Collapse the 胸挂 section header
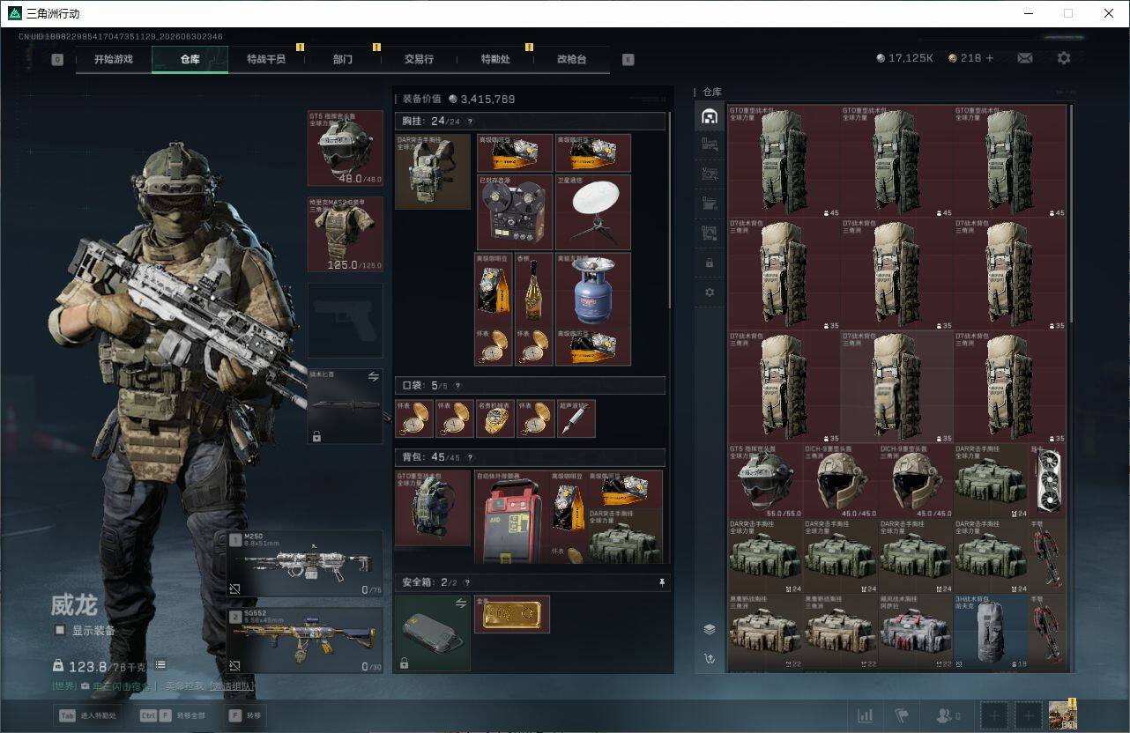Viewport: 1130px width, 733px height. click(x=530, y=122)
